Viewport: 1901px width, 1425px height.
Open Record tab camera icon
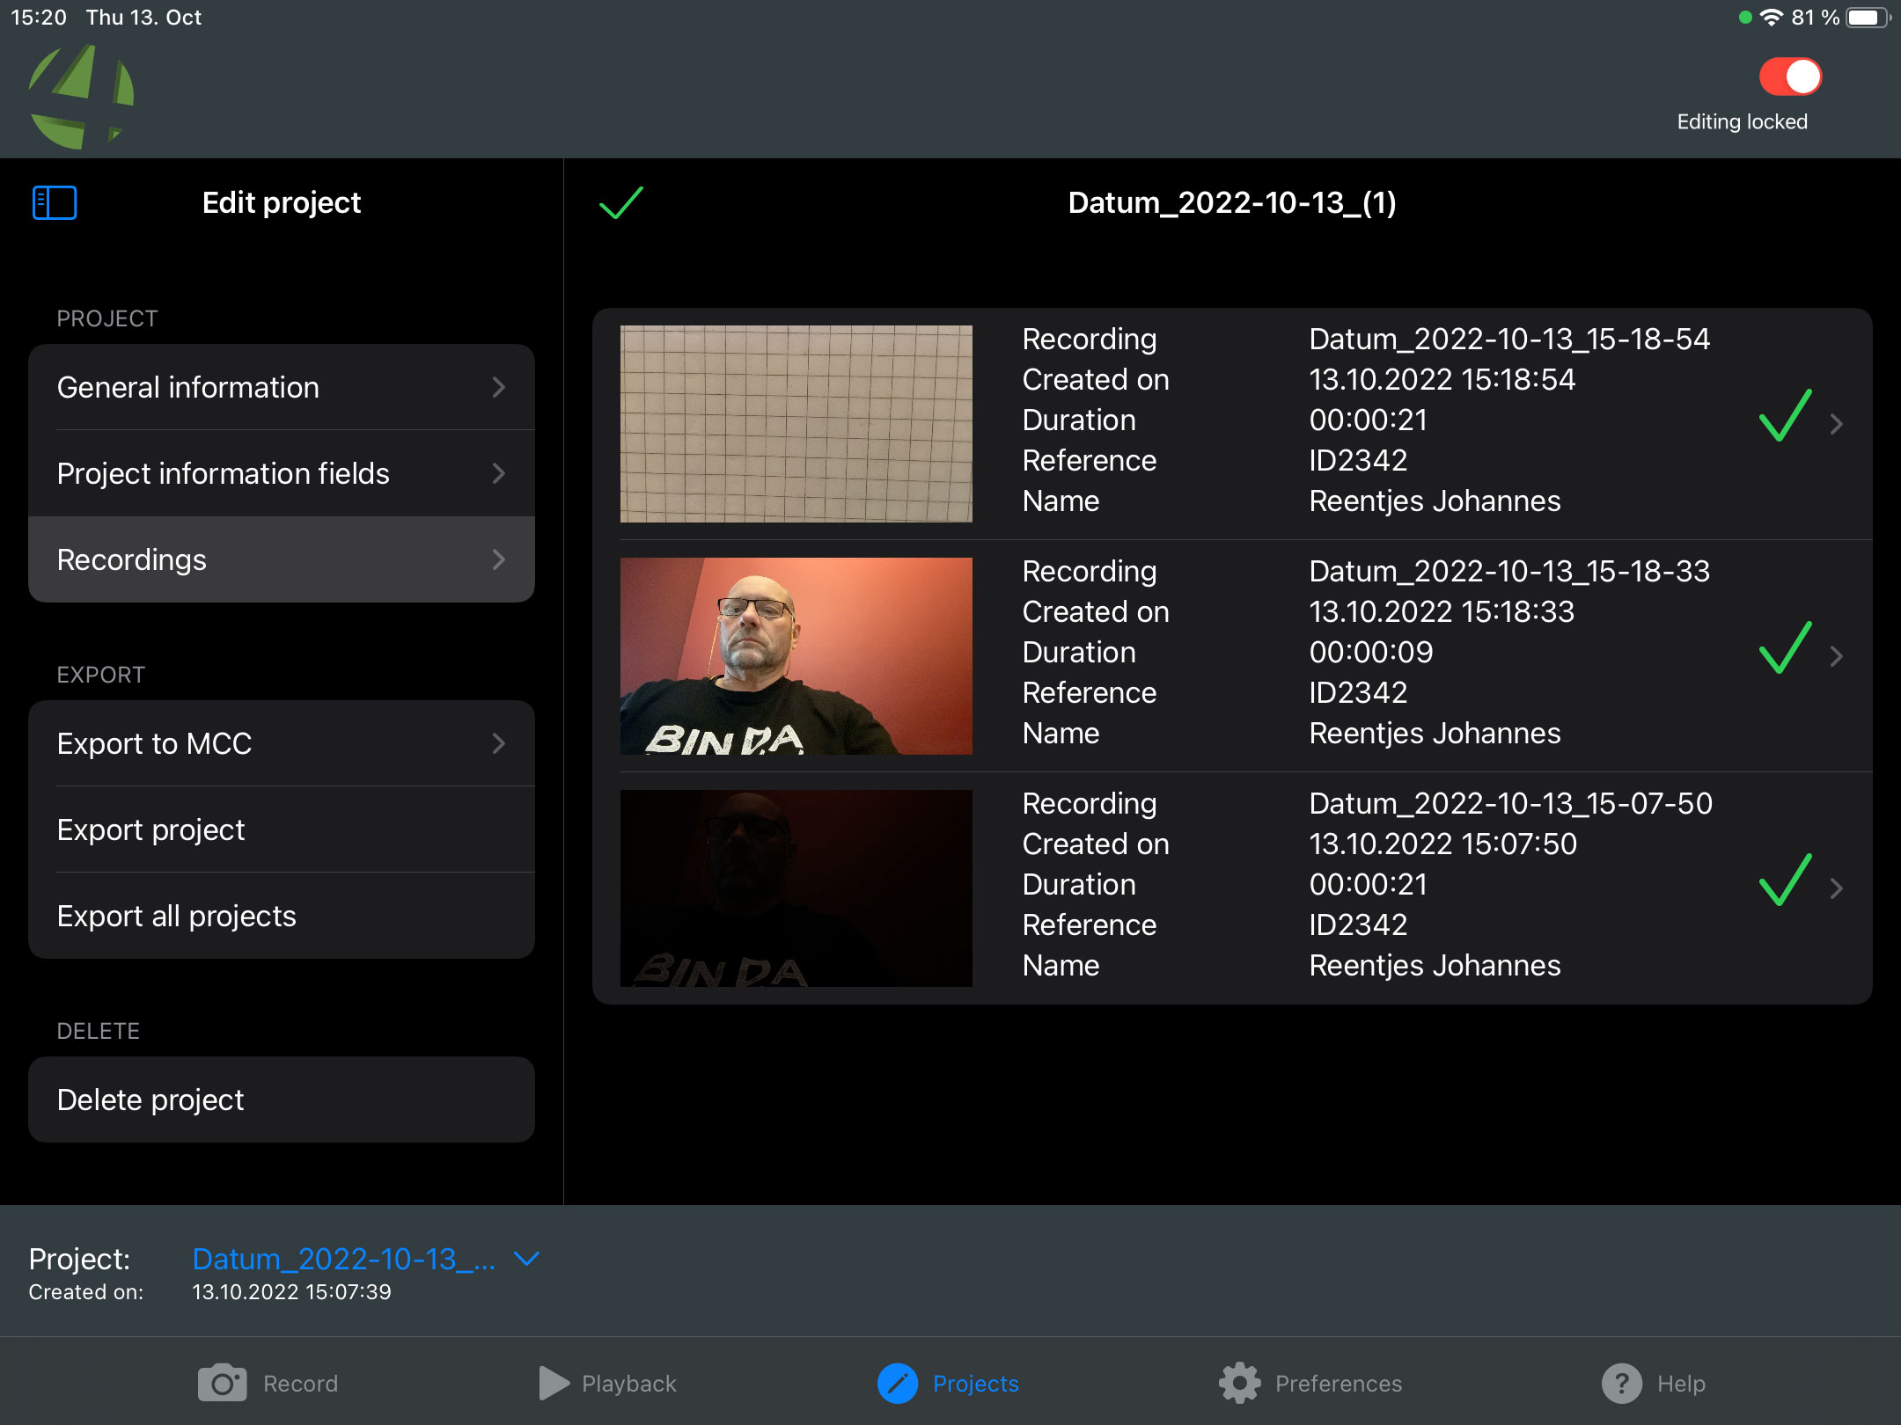click(x=222, y=1383)
